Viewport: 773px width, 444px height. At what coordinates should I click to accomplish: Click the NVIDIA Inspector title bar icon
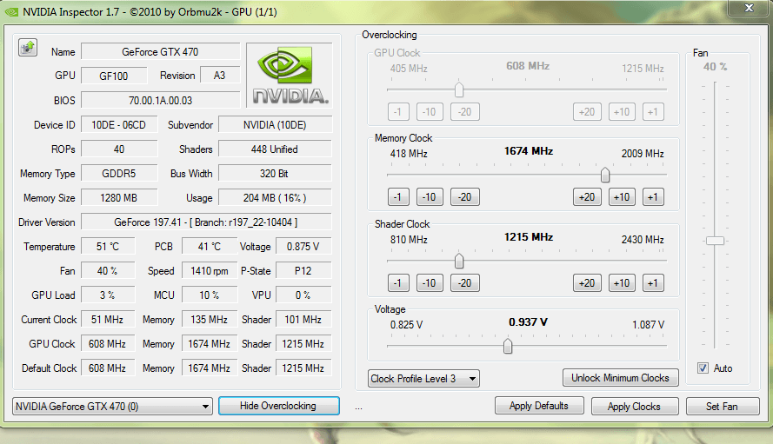coord(11,12)
